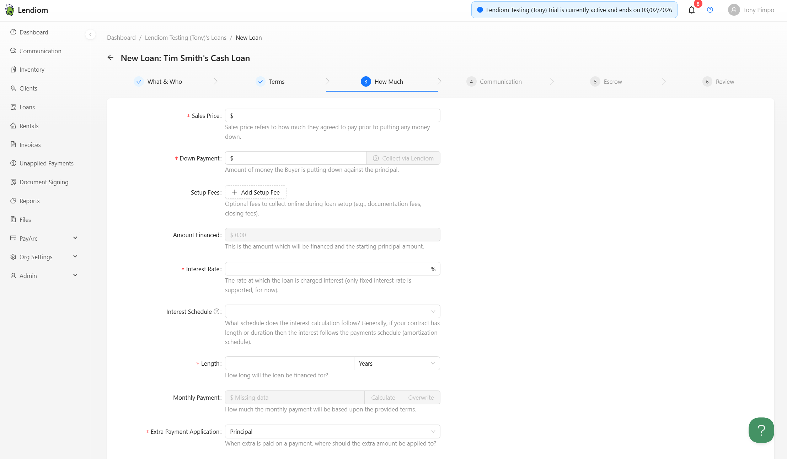Click the Admin person icon

tap(13, 275)
